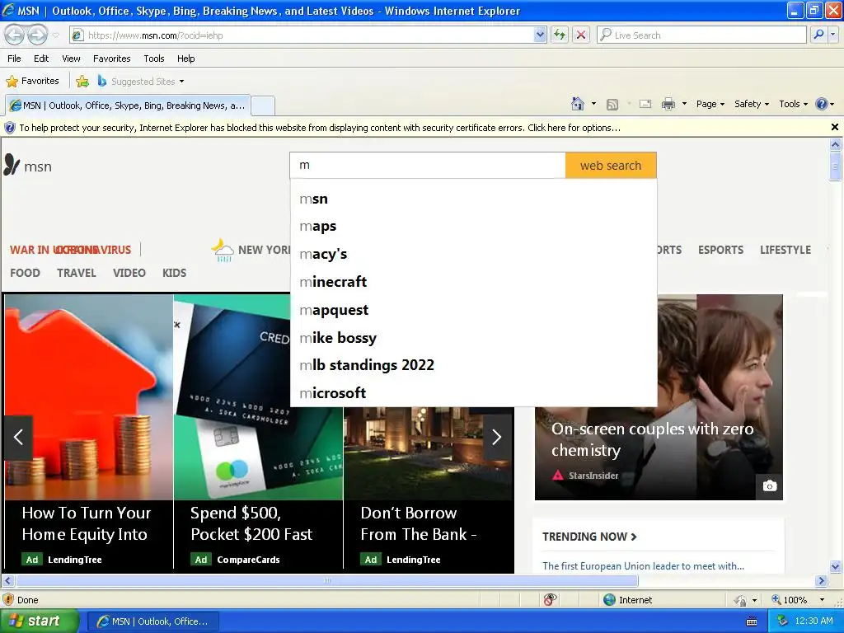
Task: Open the ESPORTS navigation link
Action: (x=720, y=250)
